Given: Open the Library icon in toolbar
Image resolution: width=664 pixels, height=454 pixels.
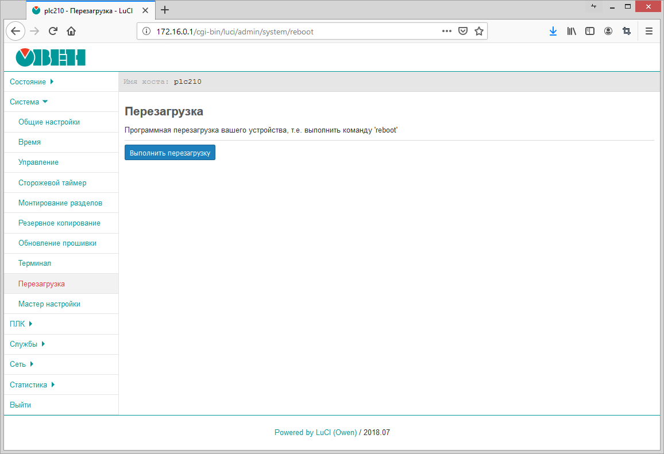Looking at the screenshot, I should (x=572, y=32).
